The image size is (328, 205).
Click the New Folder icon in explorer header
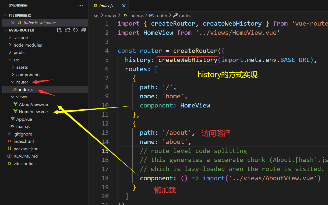pyautogui.click(x=67, y=30)
